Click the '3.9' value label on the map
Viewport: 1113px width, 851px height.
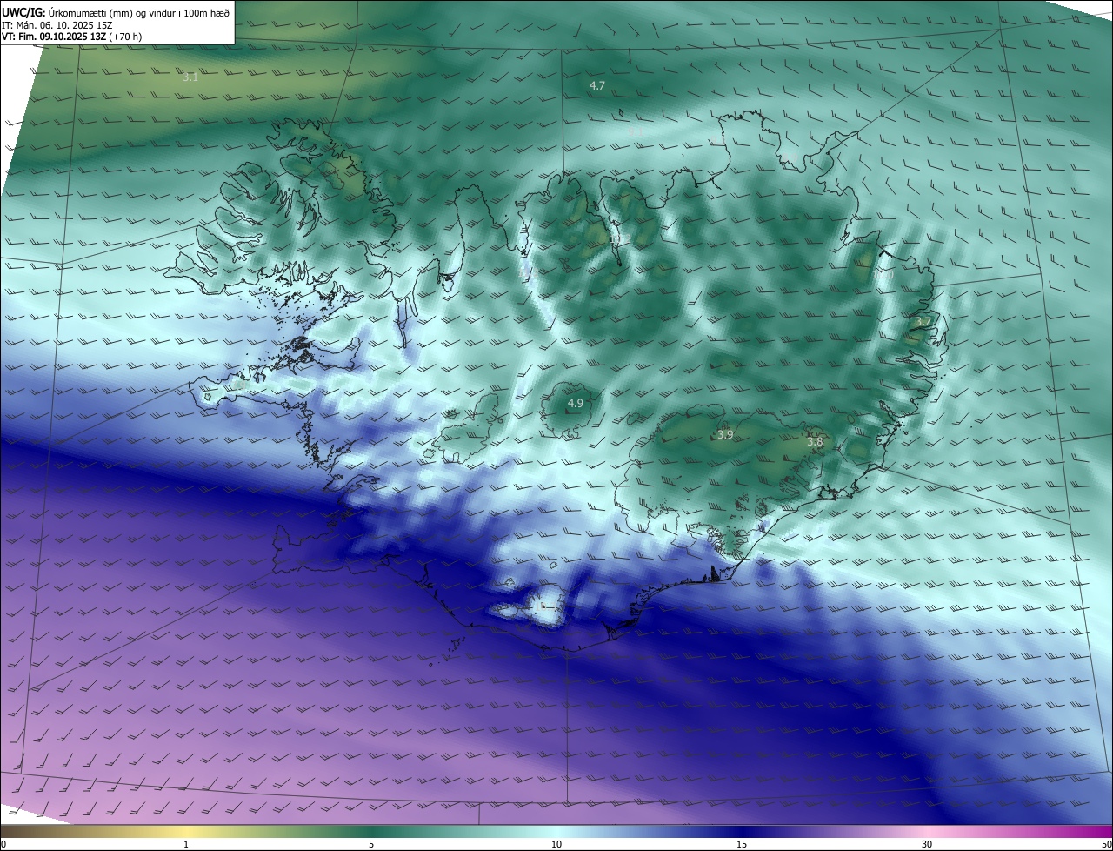click(725, 434)
